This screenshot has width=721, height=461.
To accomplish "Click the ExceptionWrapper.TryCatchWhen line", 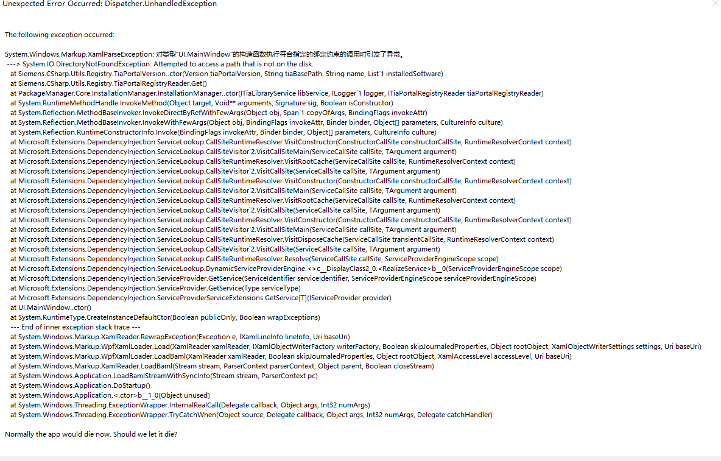I will pos(251,415).
